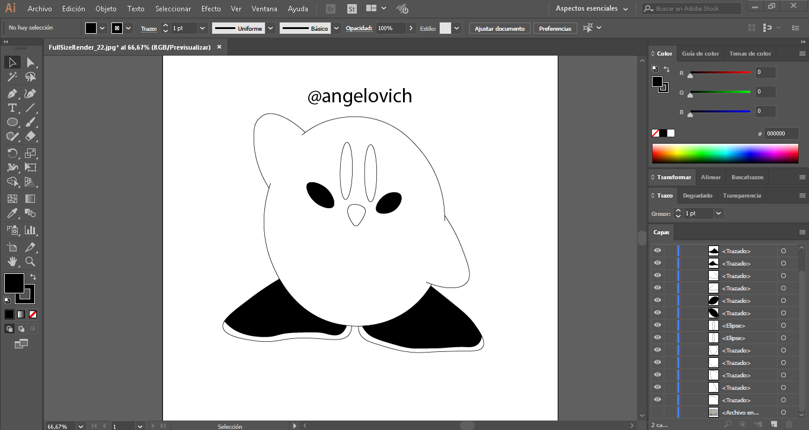Image resolution: width=809 pixels, height=430 pixels.
Task: Open the Básico brush definition dropdown
Action: tap(337, 28)
